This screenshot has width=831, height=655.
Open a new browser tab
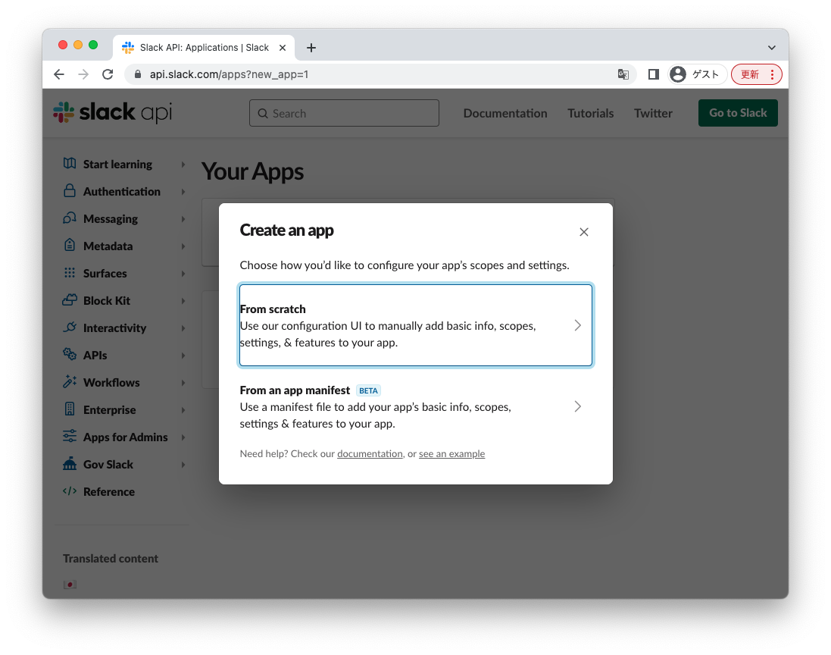coord(311,48)
